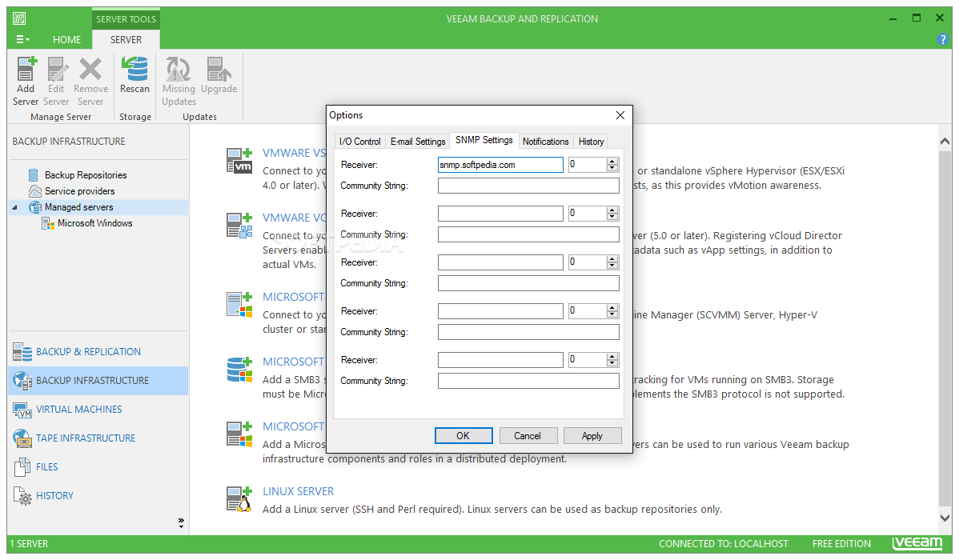Click the second Receiver input field
959x560 pixels.
pyautogui.click(x=500, y=214)
